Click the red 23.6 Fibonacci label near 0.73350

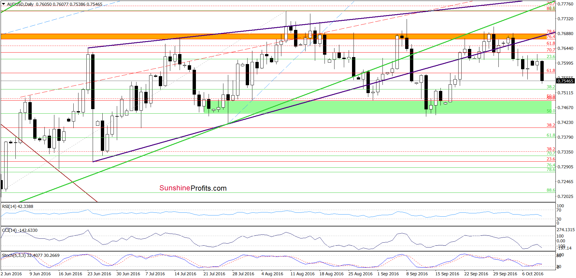point(551,159)
